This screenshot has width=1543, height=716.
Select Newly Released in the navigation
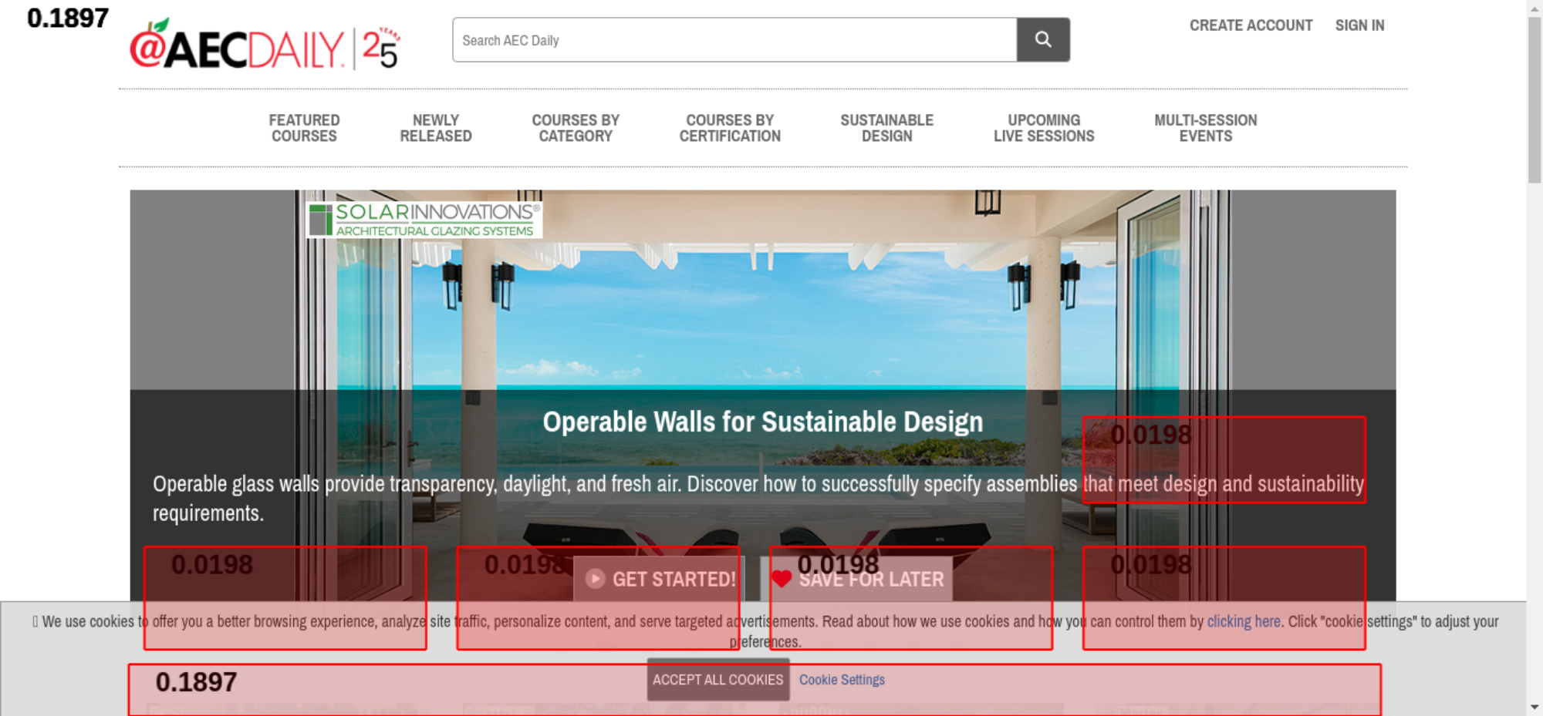pos(435,128)
